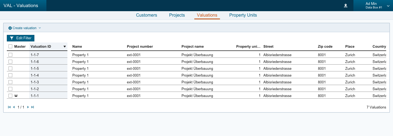
Task: Expand the Create valuation dropdown arrow
Action: [40, 28]
